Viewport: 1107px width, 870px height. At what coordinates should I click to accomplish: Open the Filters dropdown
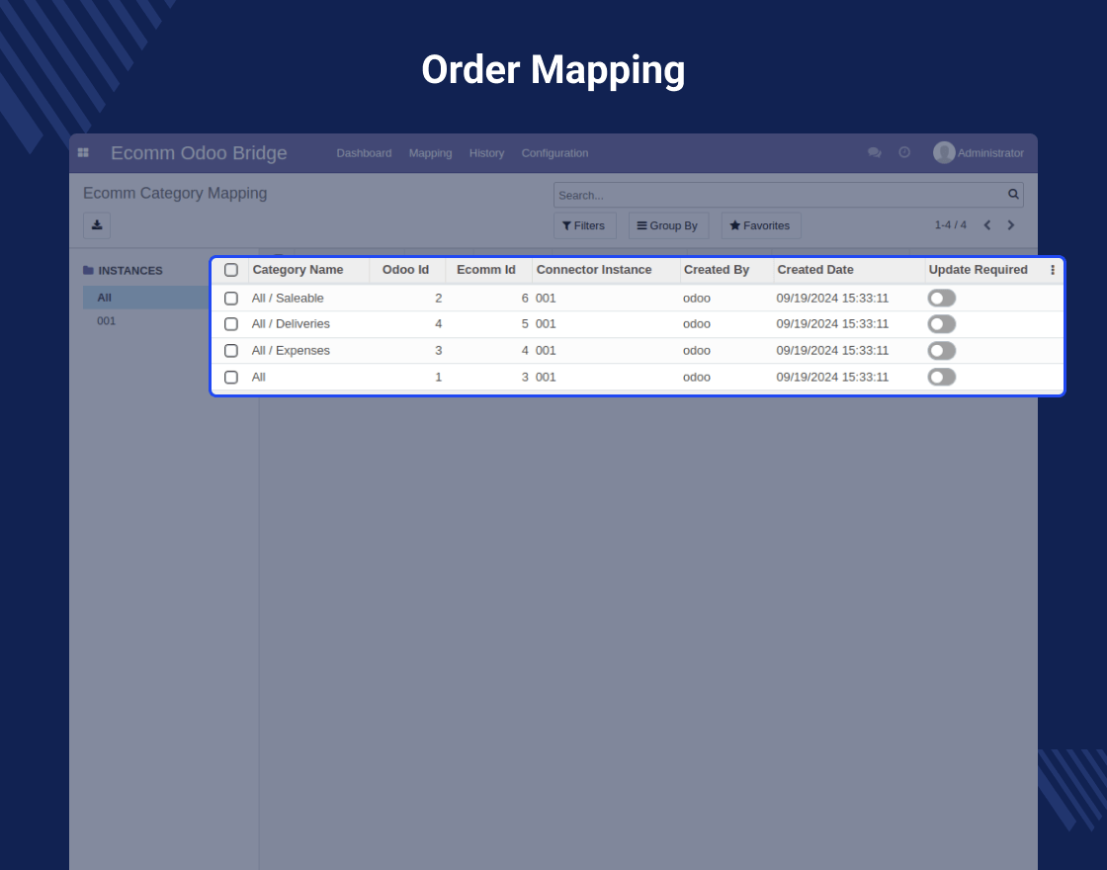(x=584, y=226)
